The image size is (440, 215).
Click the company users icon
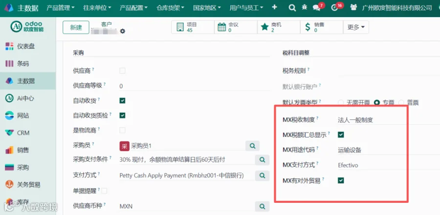(353, 8)
